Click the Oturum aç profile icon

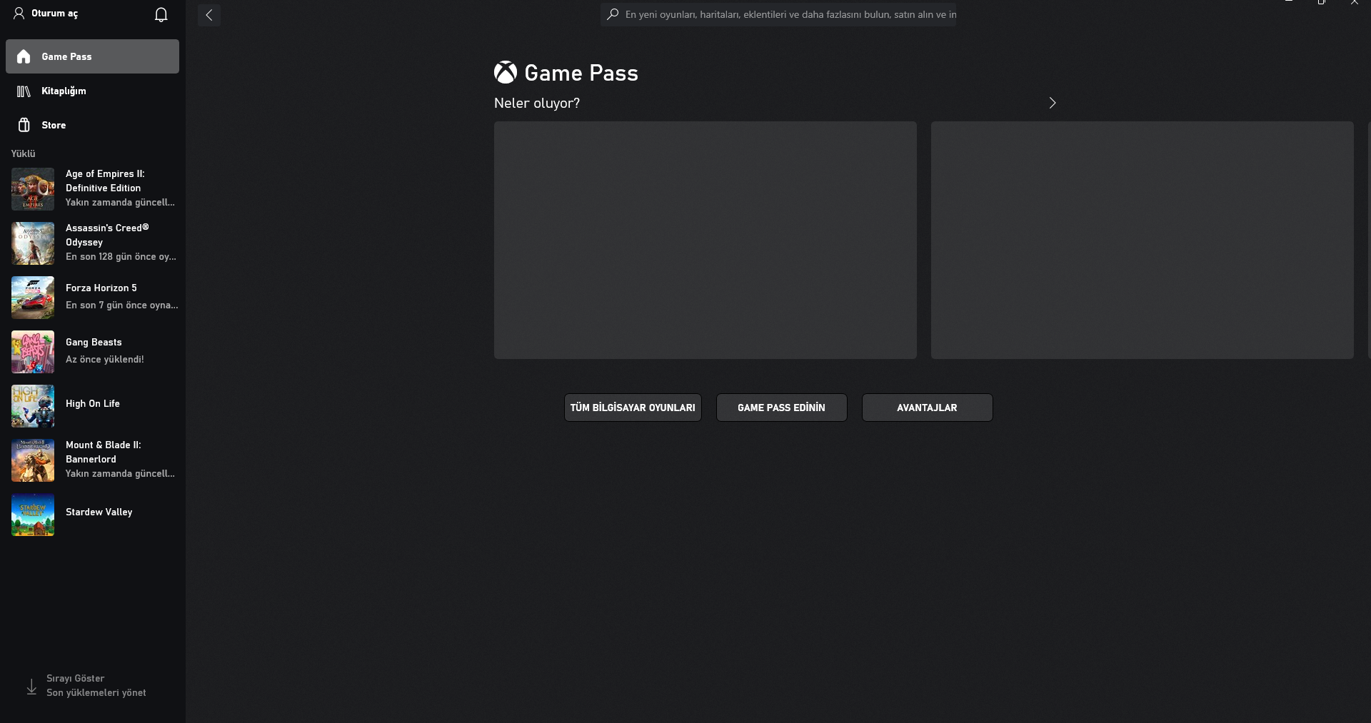coord(19,14)
